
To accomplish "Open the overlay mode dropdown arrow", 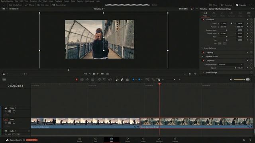I will [8, 74].
